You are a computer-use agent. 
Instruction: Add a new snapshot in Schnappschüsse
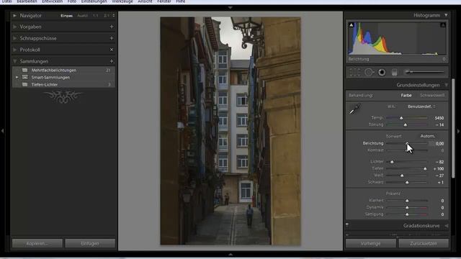click(x=112, y=38)
